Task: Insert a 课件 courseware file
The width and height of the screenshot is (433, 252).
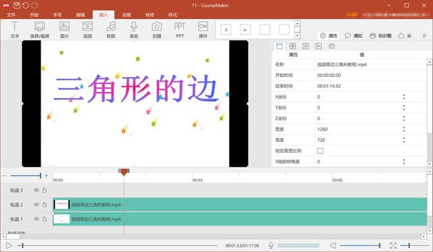Action: (203, 30)
